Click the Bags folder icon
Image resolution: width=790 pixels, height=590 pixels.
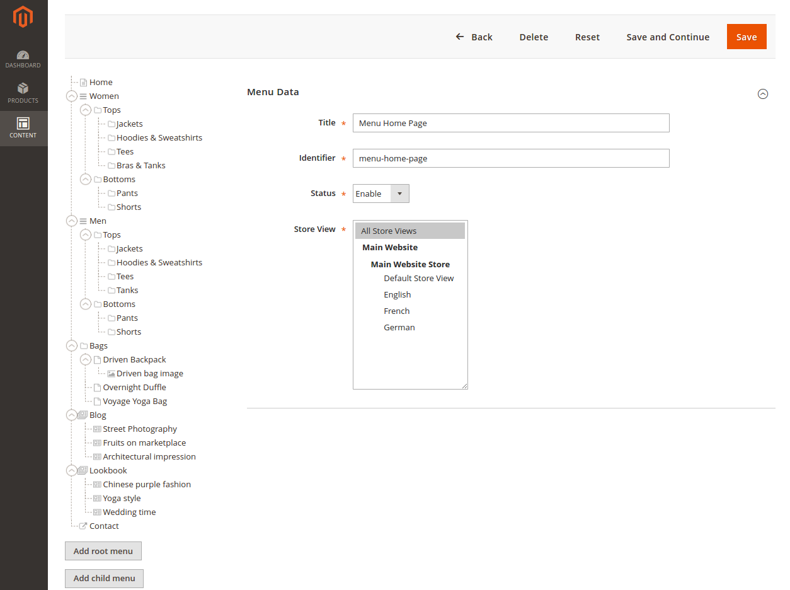pyautogui.click(x=84, y=346)
